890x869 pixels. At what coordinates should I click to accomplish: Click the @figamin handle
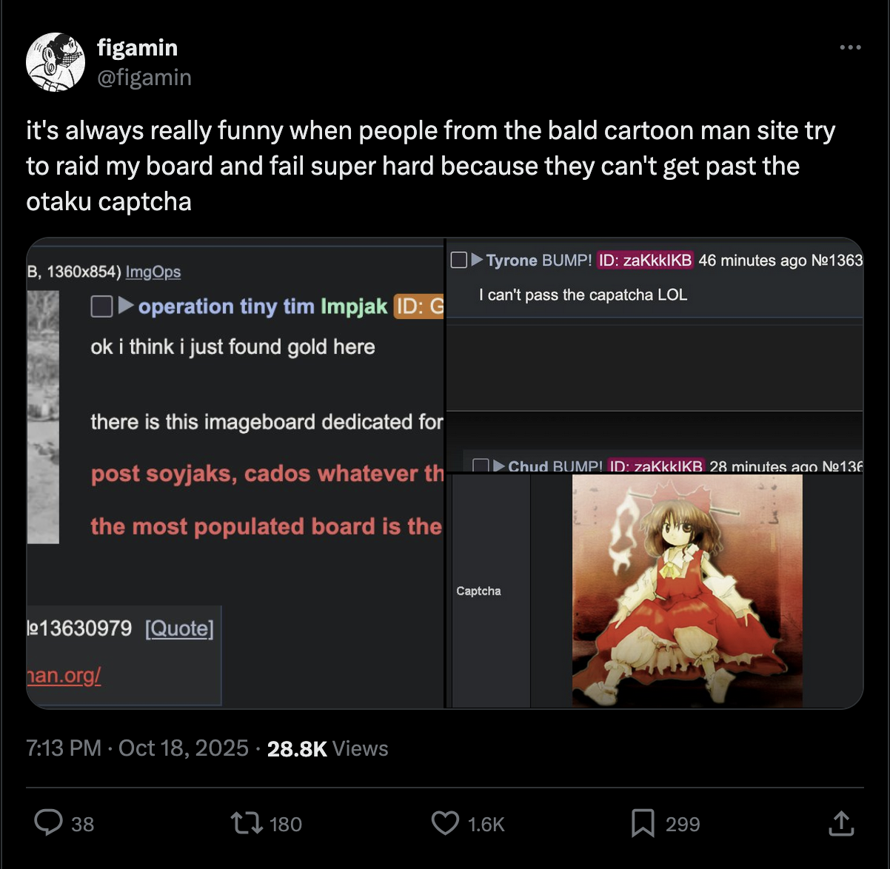[x=144, y=77]
